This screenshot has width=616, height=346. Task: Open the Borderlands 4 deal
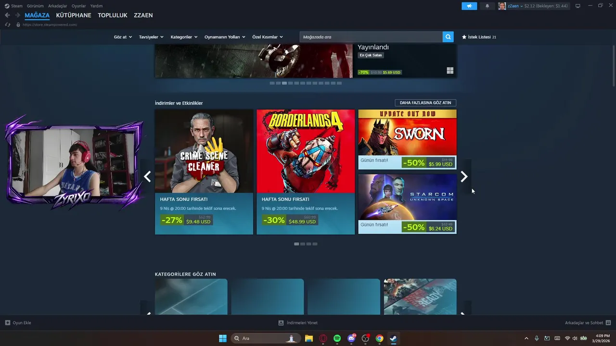[x=306, y=172]
